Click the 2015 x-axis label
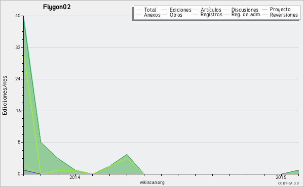This screenshot has height=187, width=304. [x=281, y=177]
